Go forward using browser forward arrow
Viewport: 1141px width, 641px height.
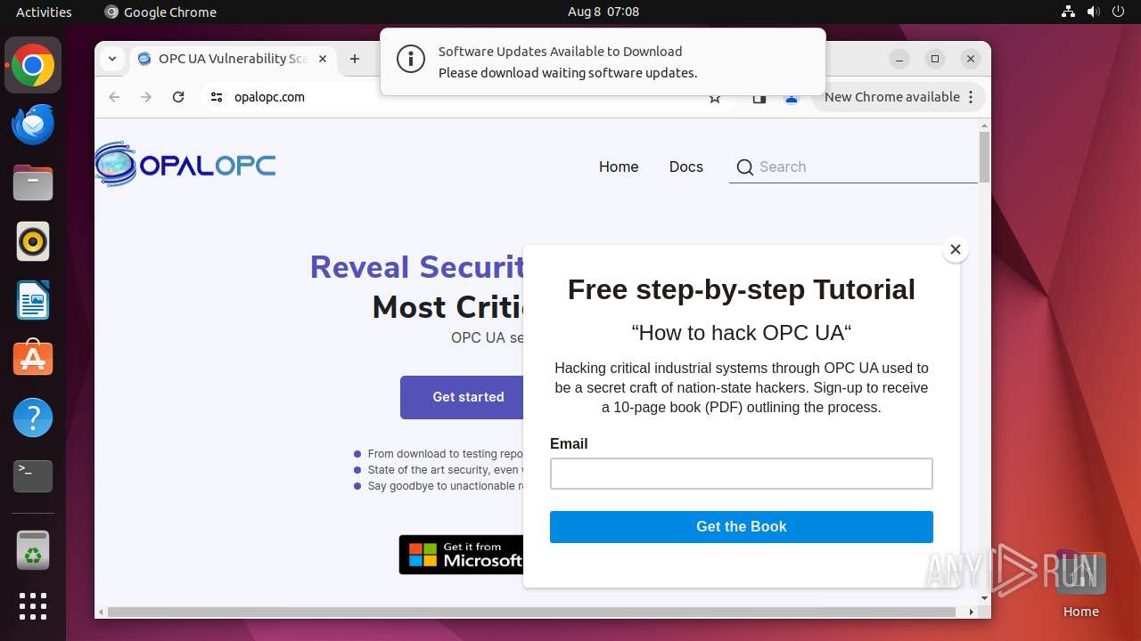click(146, 97)
